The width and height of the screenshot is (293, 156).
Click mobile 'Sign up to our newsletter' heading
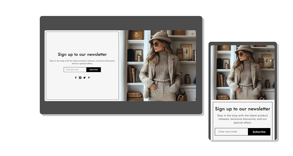(x=242, y=109)
